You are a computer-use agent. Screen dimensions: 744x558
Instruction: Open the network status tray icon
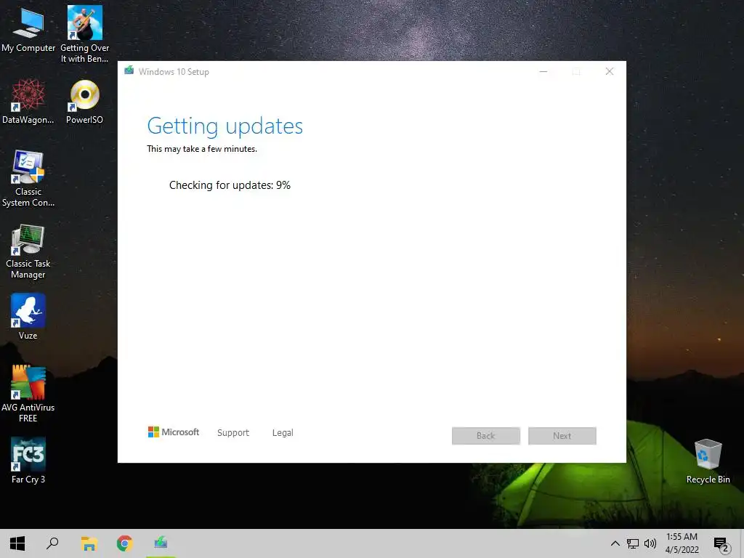click(633, 543)
